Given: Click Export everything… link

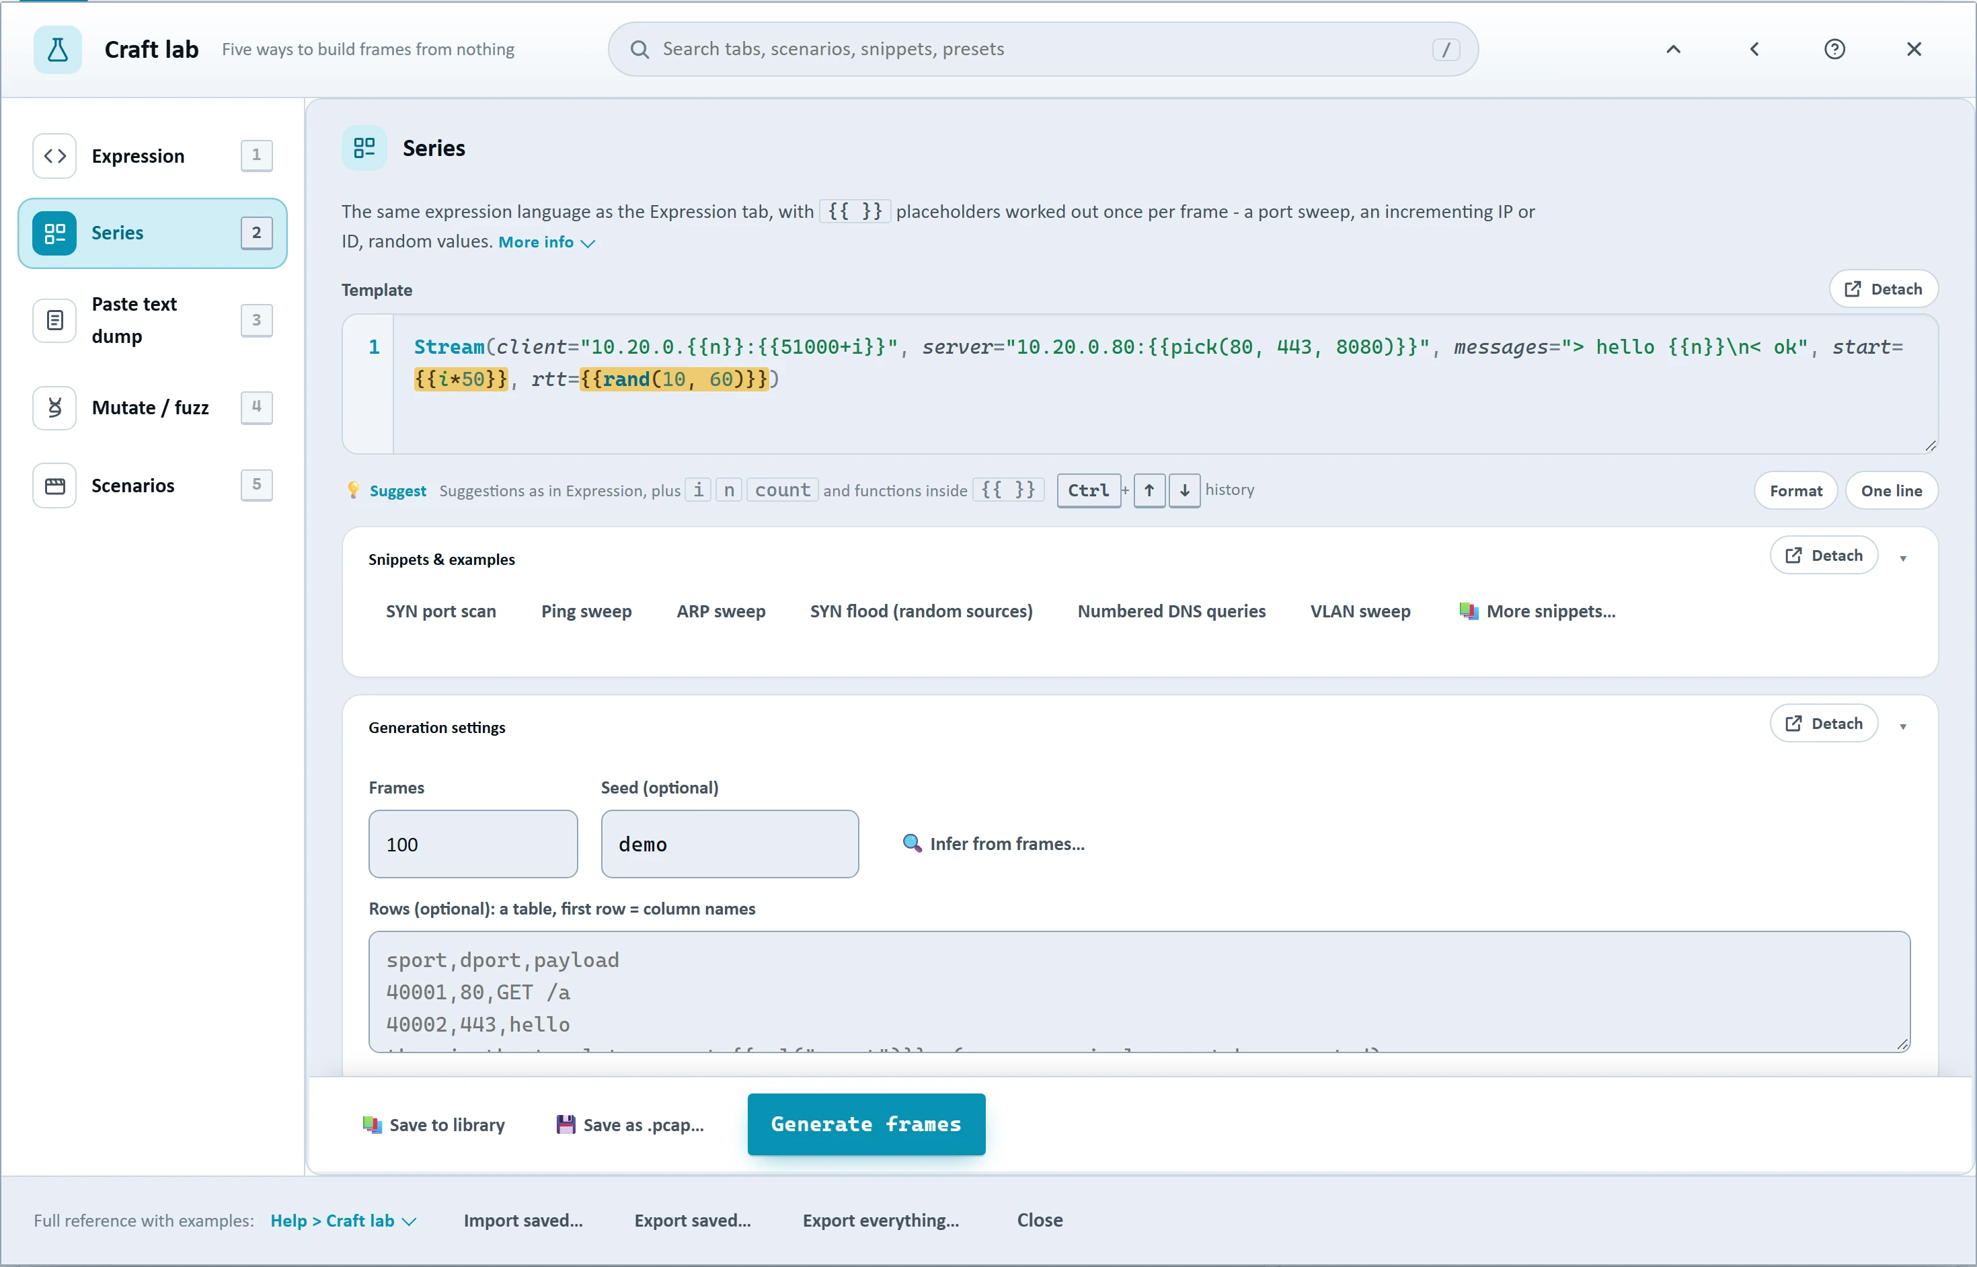Looking at the screenshot, I should tap(881, 1221).
